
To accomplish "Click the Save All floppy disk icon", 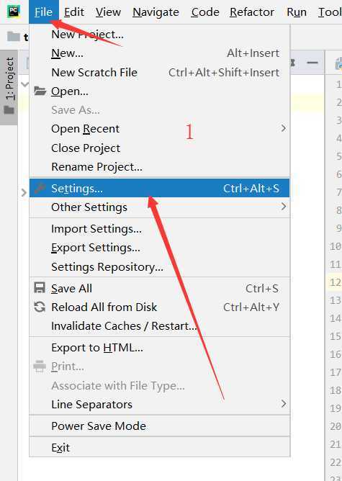I will click(x=40, y=288).
